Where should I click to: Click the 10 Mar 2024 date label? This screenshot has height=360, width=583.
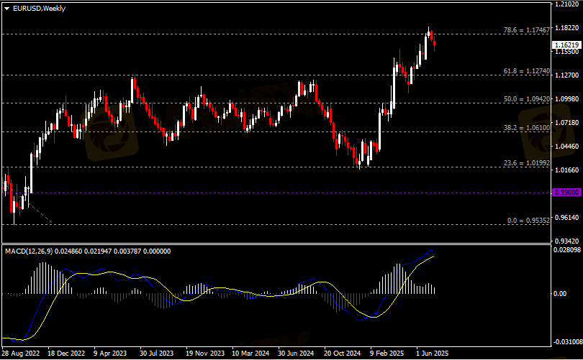(x=250, y=354)
